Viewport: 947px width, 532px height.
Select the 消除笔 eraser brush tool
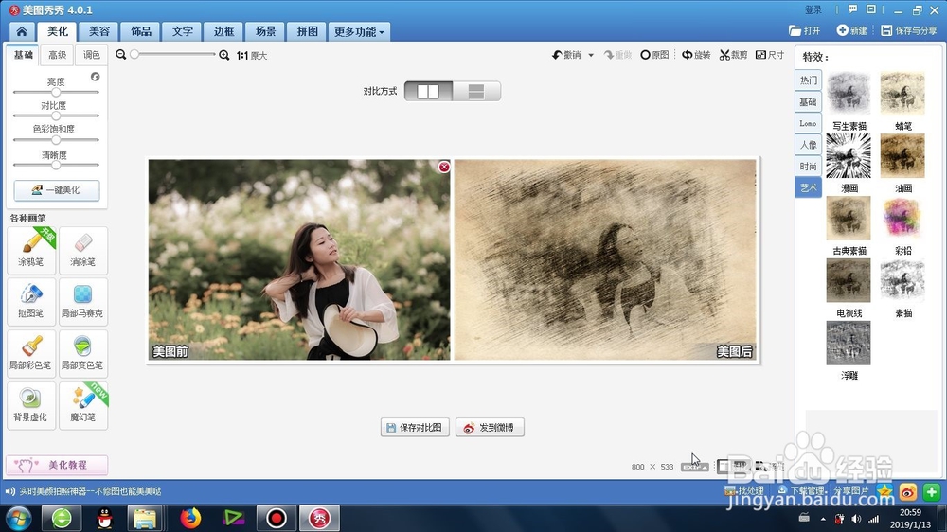(83, 250)
